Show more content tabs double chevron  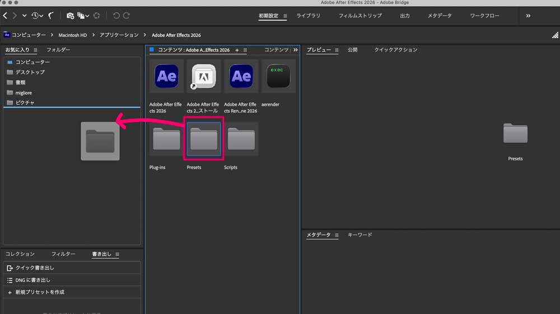click(x=295, y=50)
